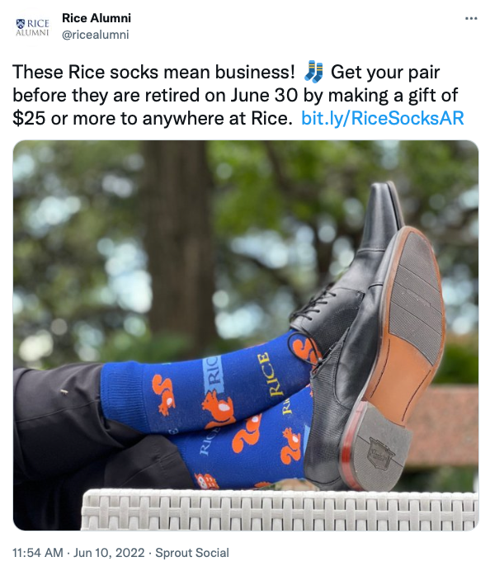Click the Jun 10, 2022 date
490x571 pixels.
click(109, 553)
